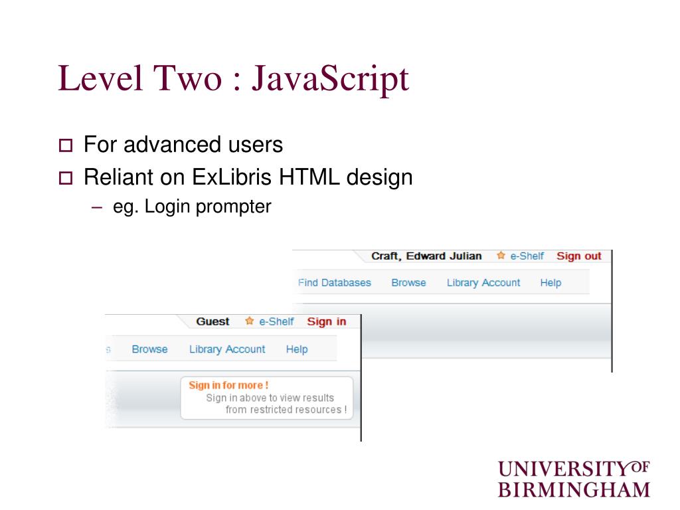
Task: Select Browse in Guest screenshot menu
Action: pyautogui.click(x=149, y=349)
